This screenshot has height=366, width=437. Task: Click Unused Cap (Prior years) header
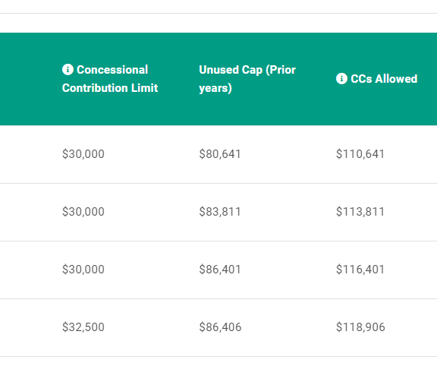pos(247,79)
